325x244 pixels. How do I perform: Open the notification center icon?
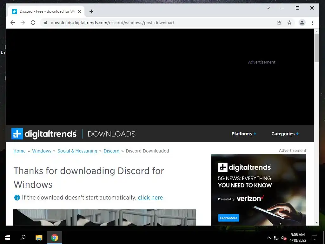click(315, 238)
